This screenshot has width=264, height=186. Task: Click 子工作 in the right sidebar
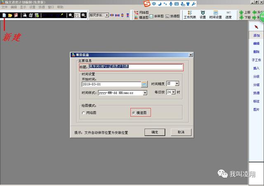[x=257, y=60]
